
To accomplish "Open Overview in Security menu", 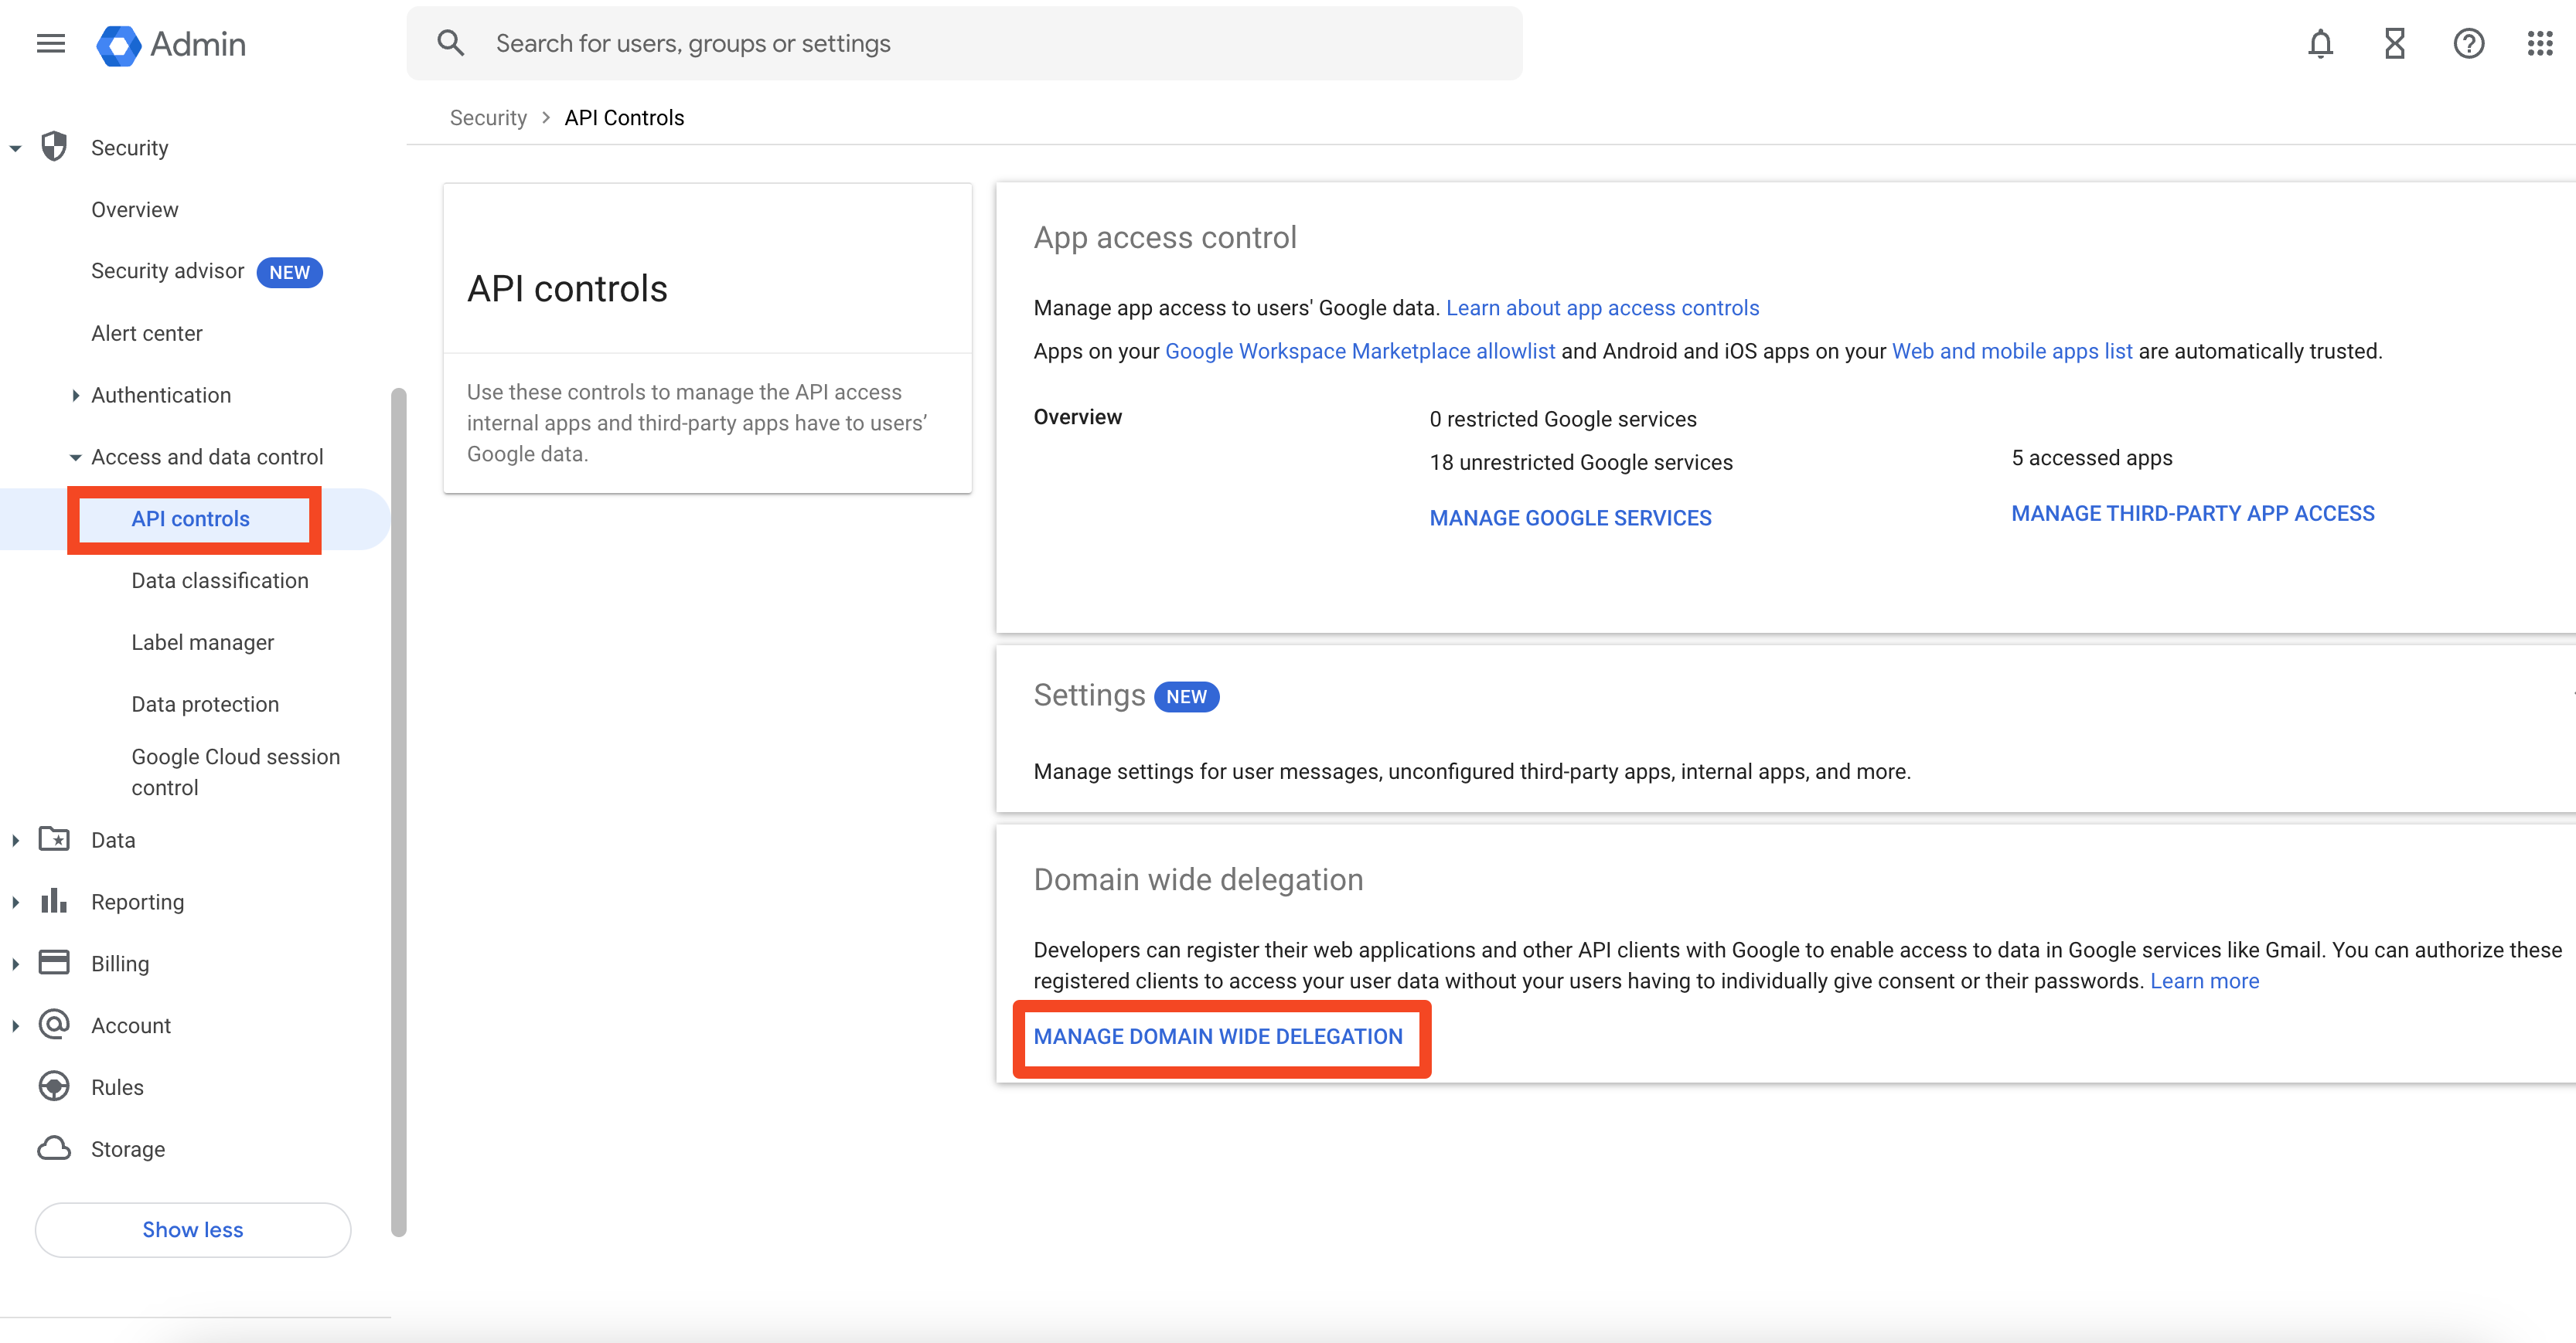I will pos(135,210).
